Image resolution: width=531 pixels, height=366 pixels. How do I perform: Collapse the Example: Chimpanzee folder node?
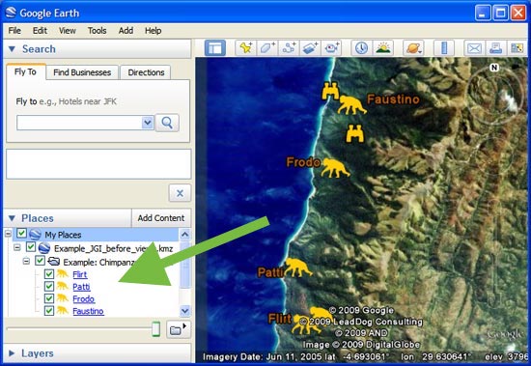(x=26, y=261)
